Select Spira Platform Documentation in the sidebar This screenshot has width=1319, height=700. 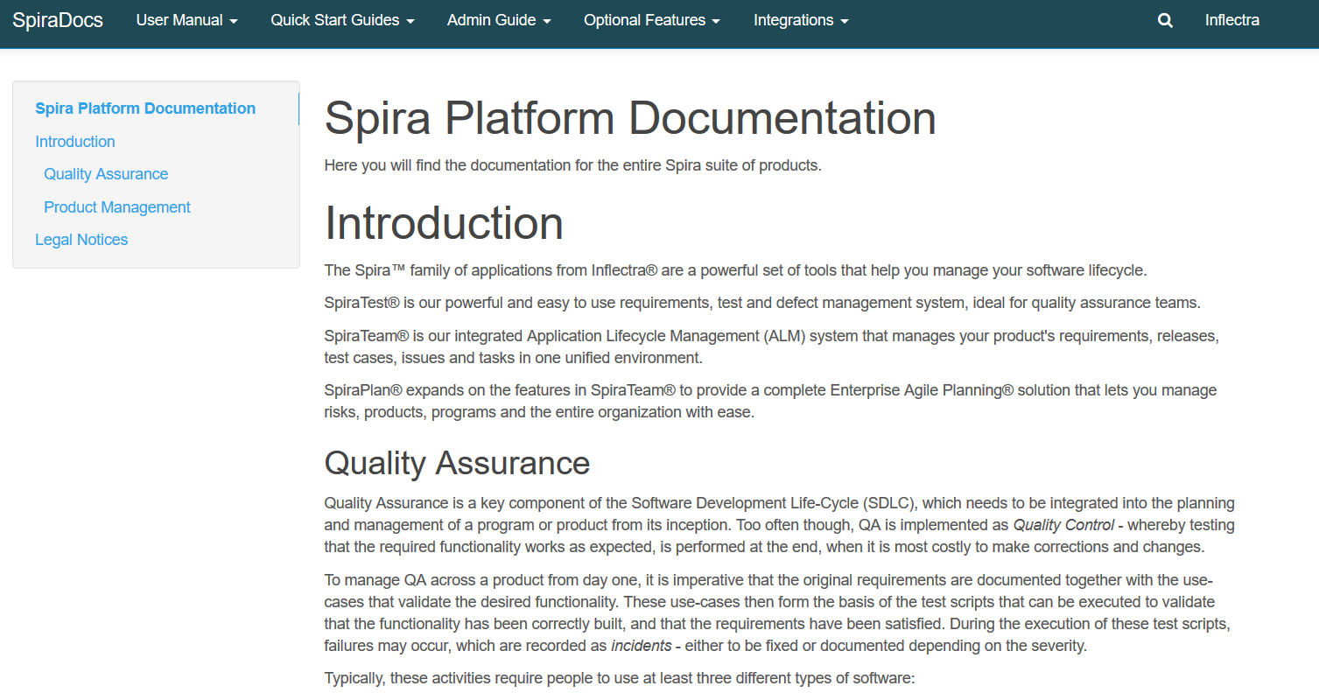coord(145,108)
